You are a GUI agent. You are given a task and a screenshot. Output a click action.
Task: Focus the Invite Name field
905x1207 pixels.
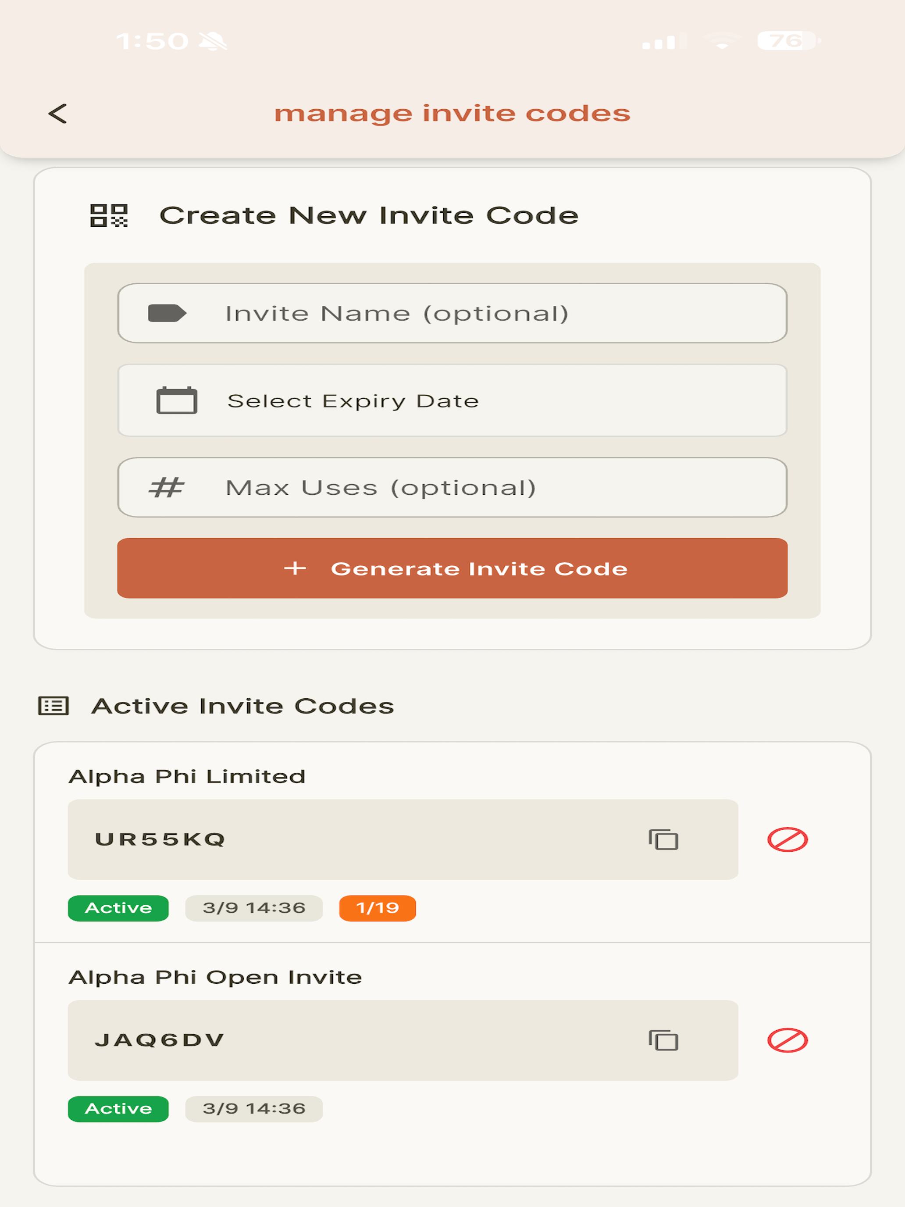(452, 313)
